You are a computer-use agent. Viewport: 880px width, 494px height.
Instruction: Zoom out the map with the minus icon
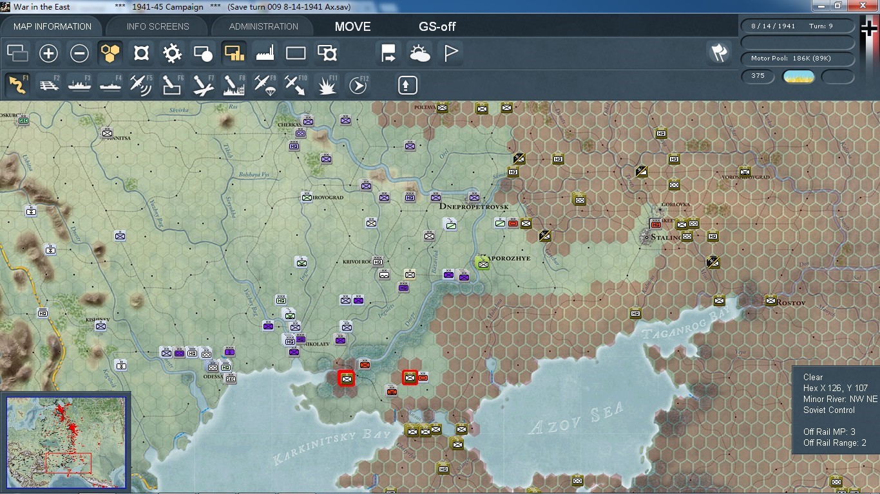(79, 53)
